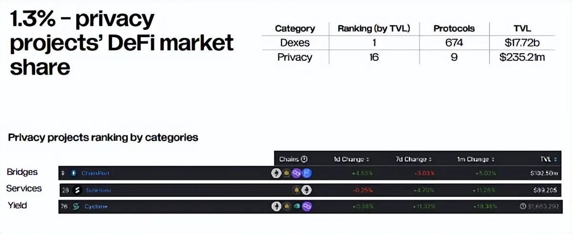This screenshot has width=572, height=234.
Task: Sort by the 1d Change column
Action: [x=352, y=159]
